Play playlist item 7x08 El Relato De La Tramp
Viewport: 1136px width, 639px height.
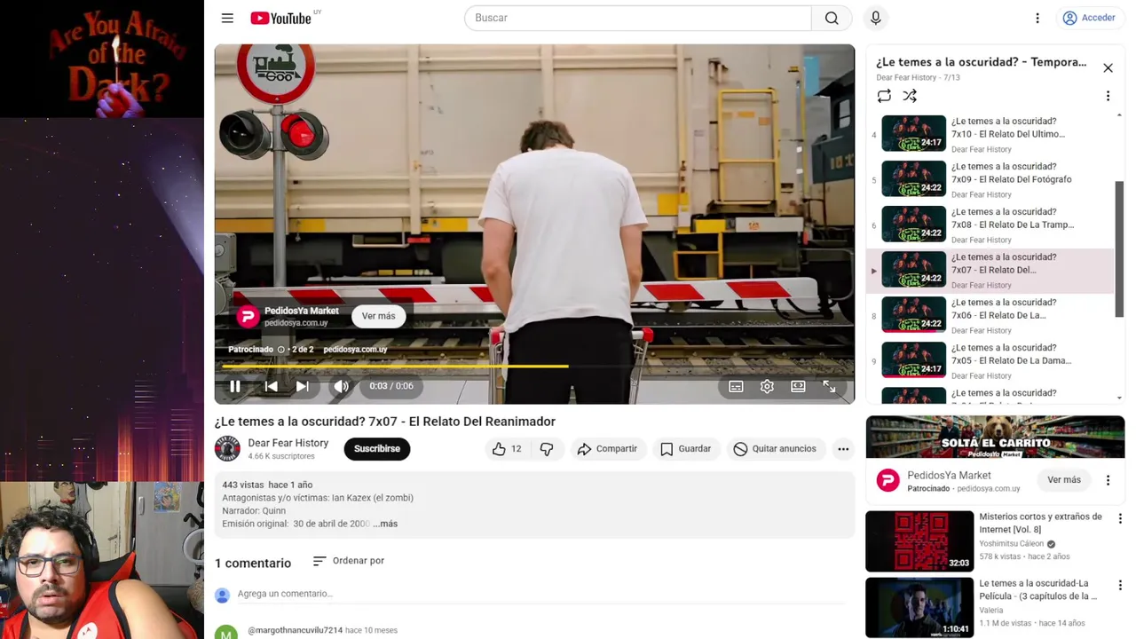pyautogui.click(x=990, y=225)
